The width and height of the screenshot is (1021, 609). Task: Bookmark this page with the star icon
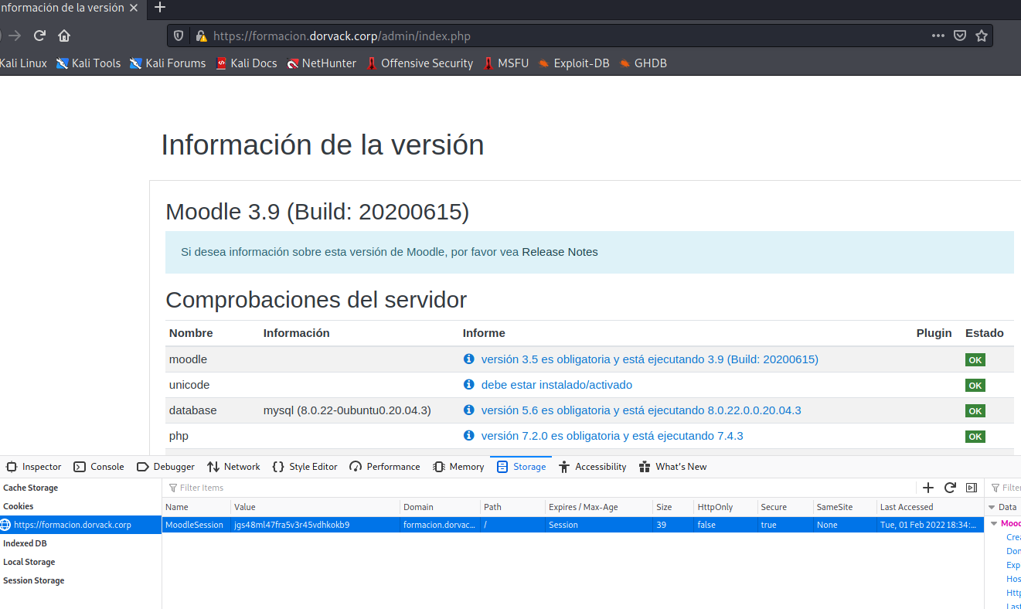point(982,36)
